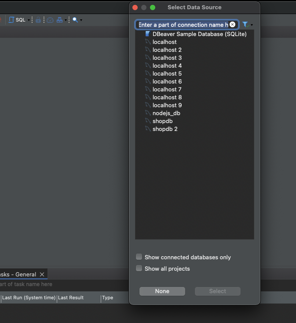Screen dimensions: 296x323
Task: Open the dashboard gauge icon
Action: pos(50,20)
